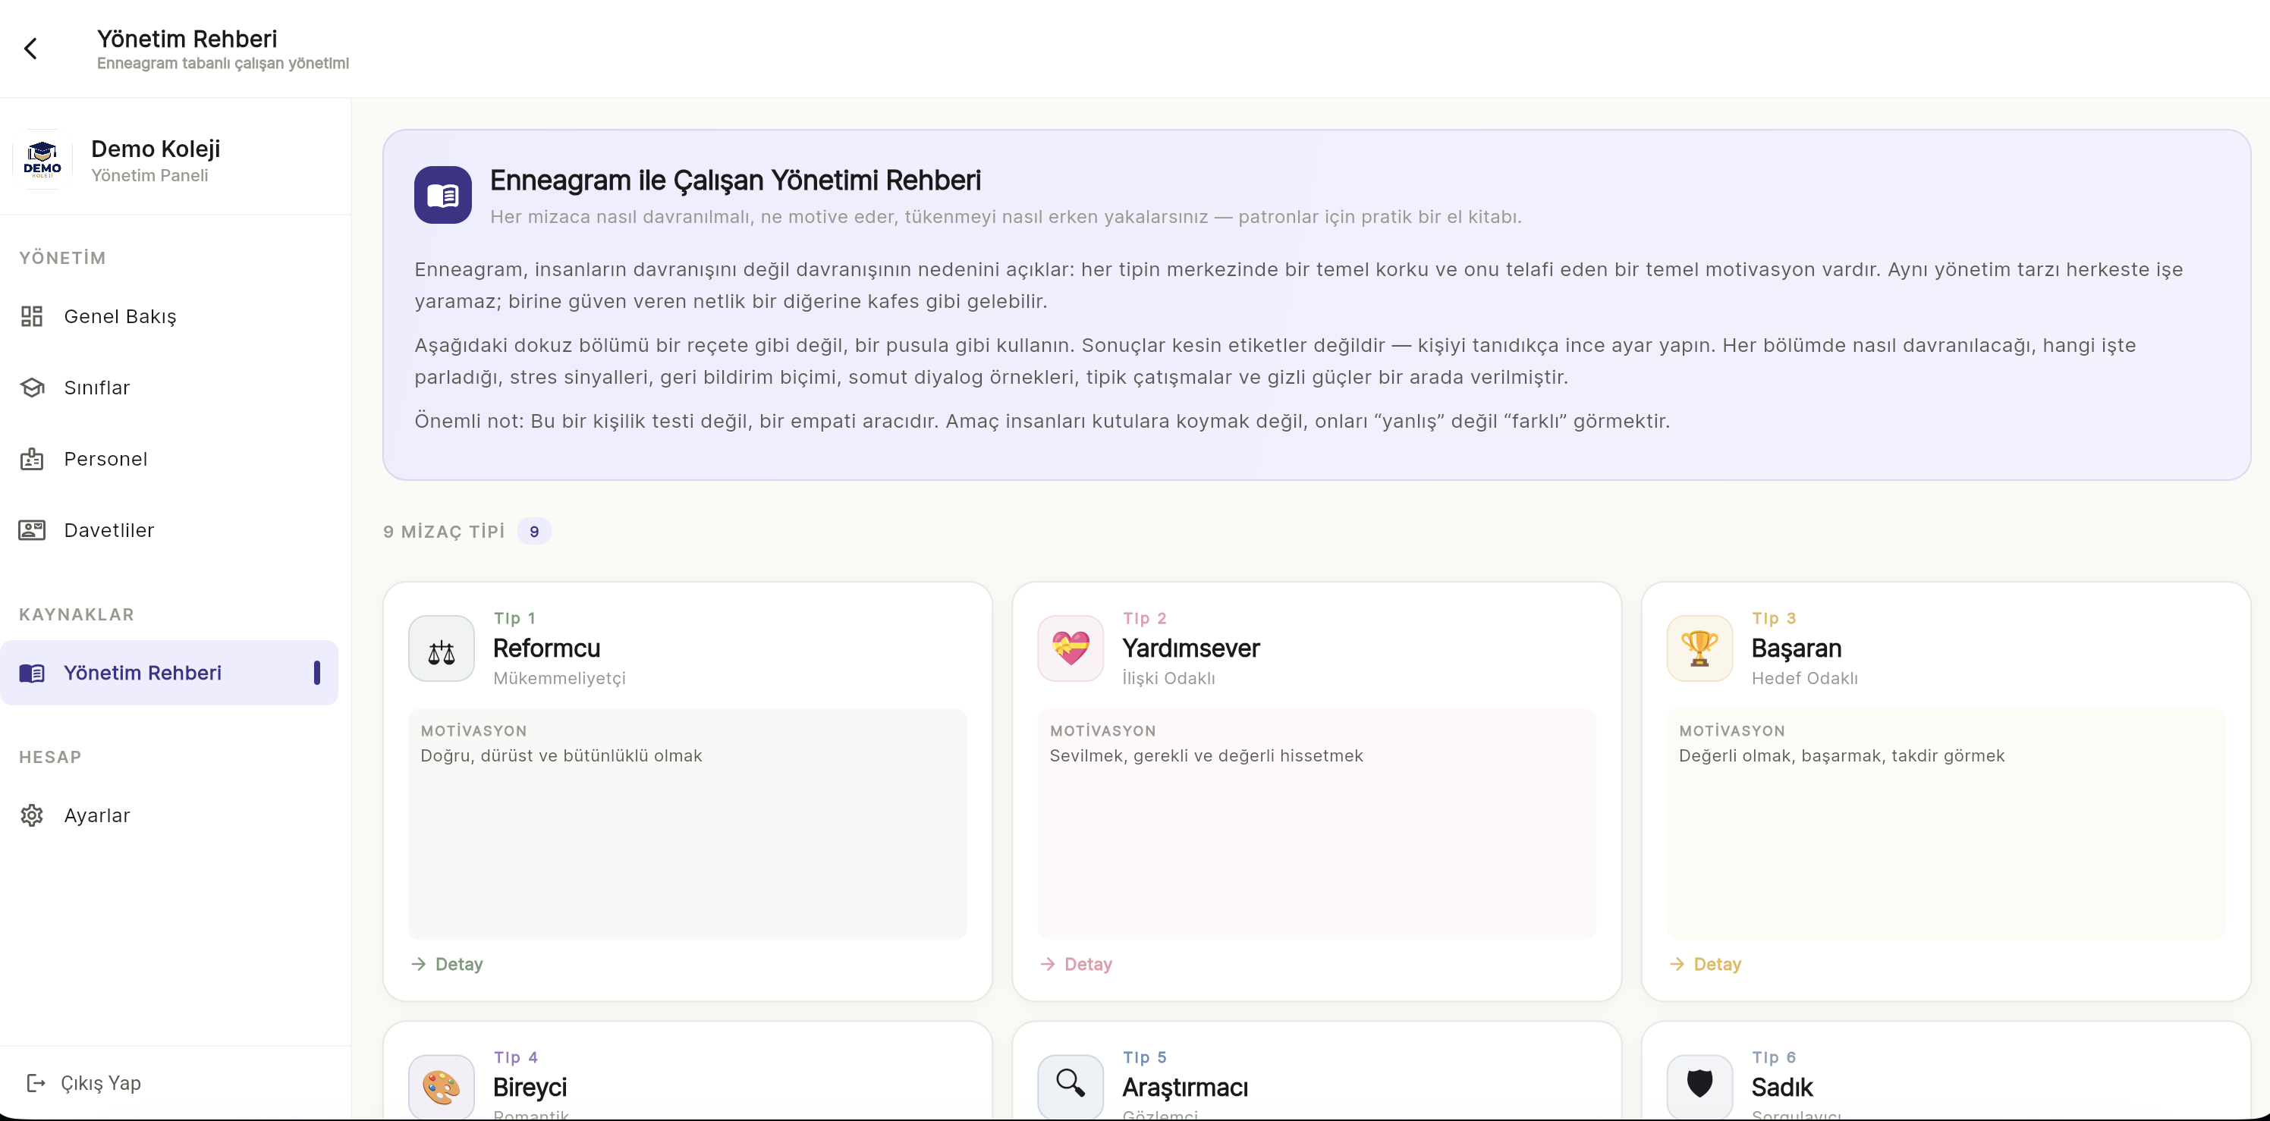Click the Çıkış Yap logout icon
Image resolution: width=2270 pixels, height=1121 pixels.
point(36,1083)
